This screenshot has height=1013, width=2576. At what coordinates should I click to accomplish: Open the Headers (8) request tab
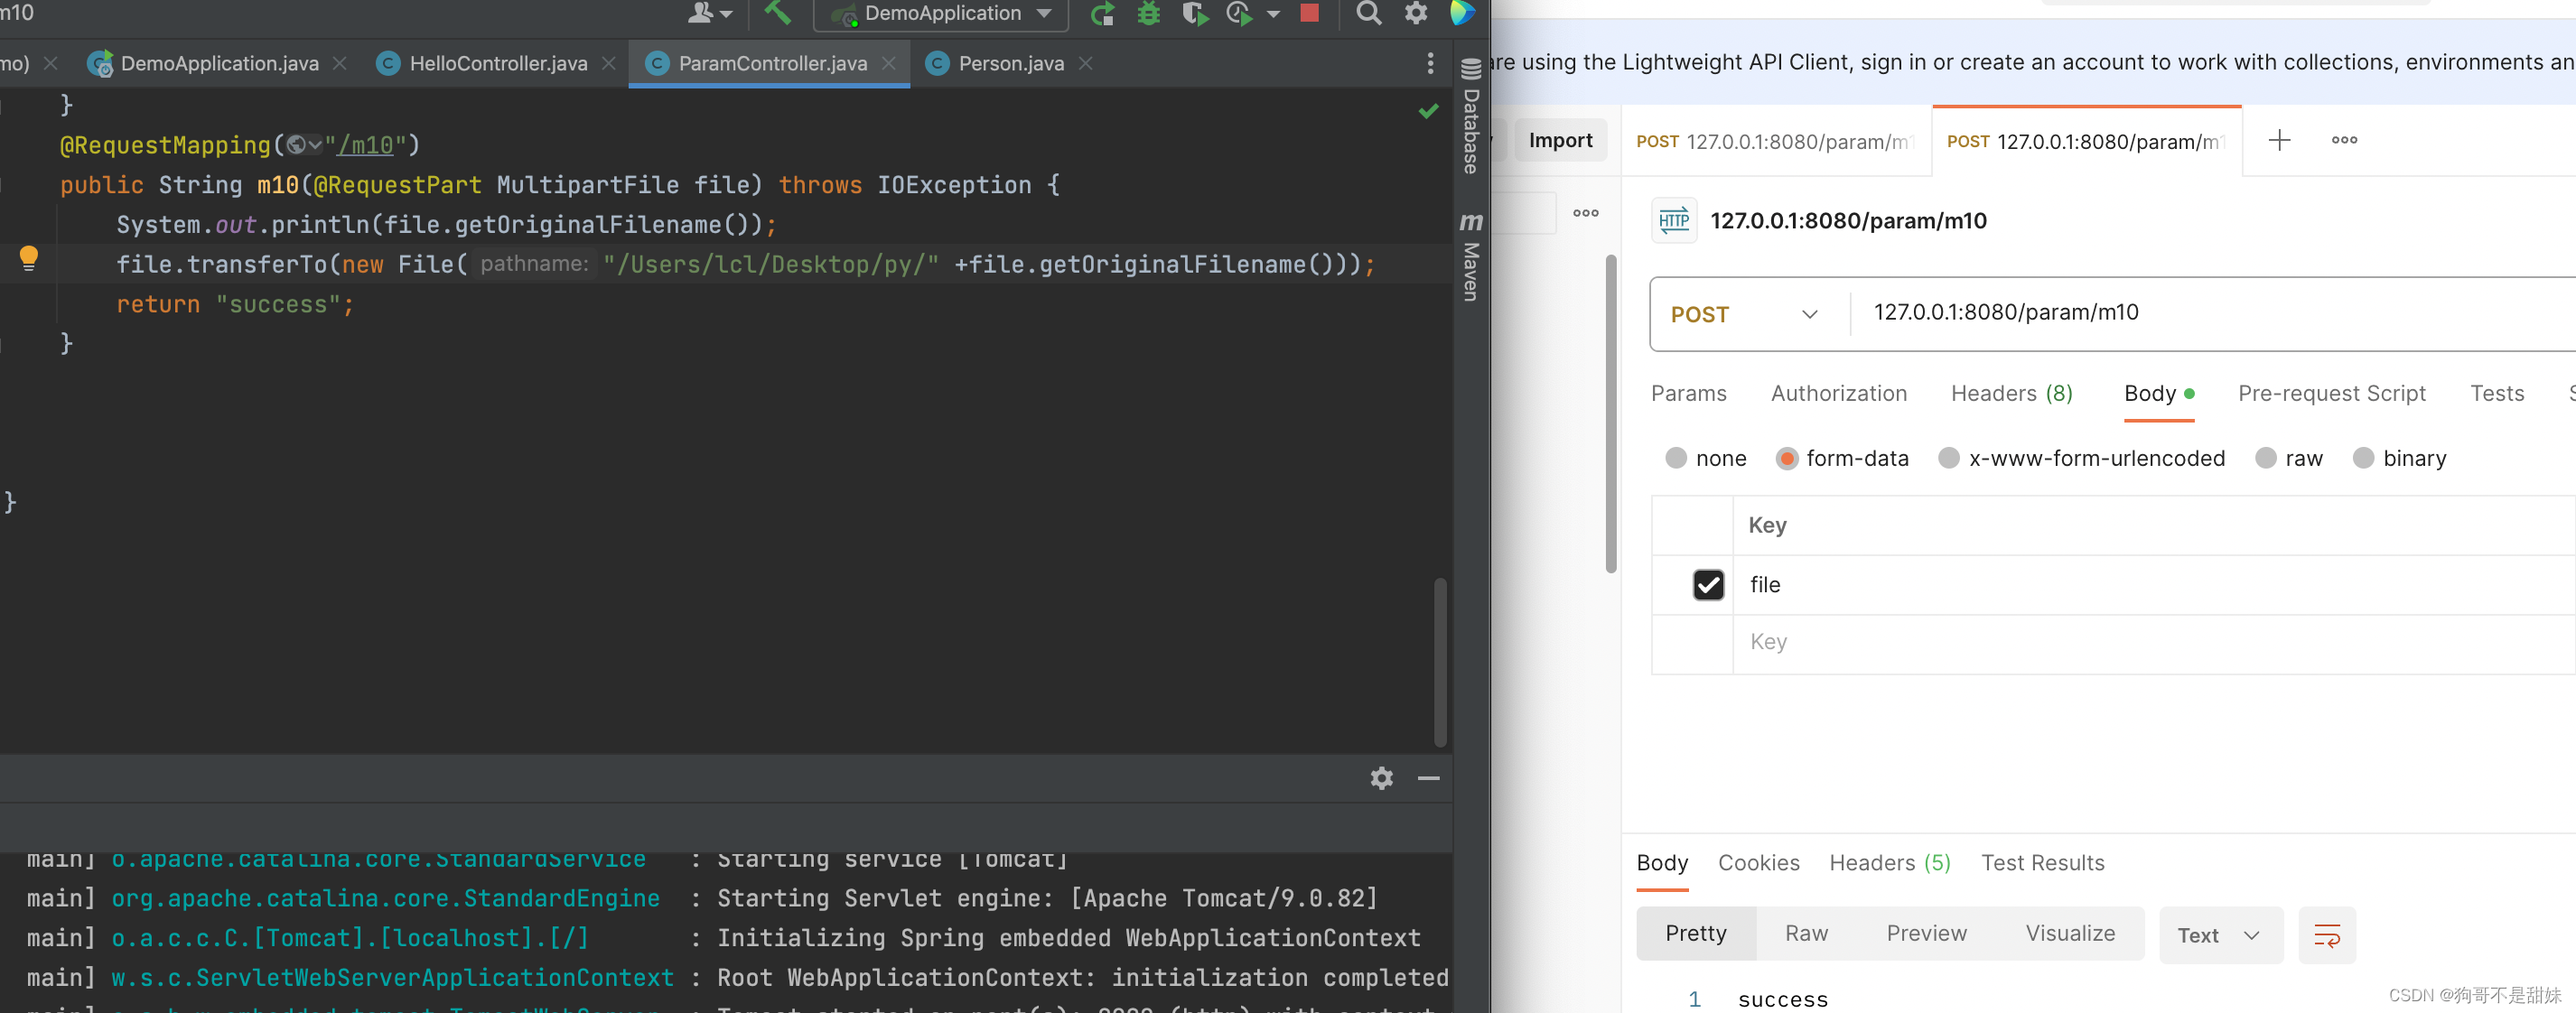click(2011, 393)
